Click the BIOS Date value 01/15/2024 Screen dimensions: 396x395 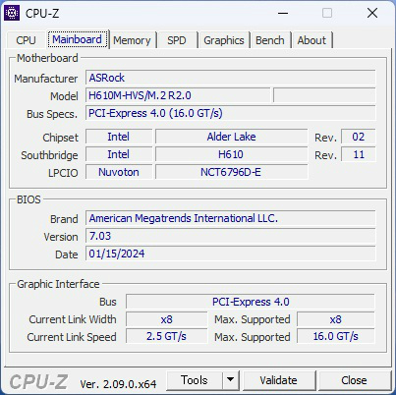click(x=231, y=254)
